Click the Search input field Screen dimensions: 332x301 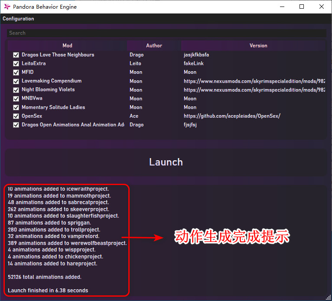[166, 33]
